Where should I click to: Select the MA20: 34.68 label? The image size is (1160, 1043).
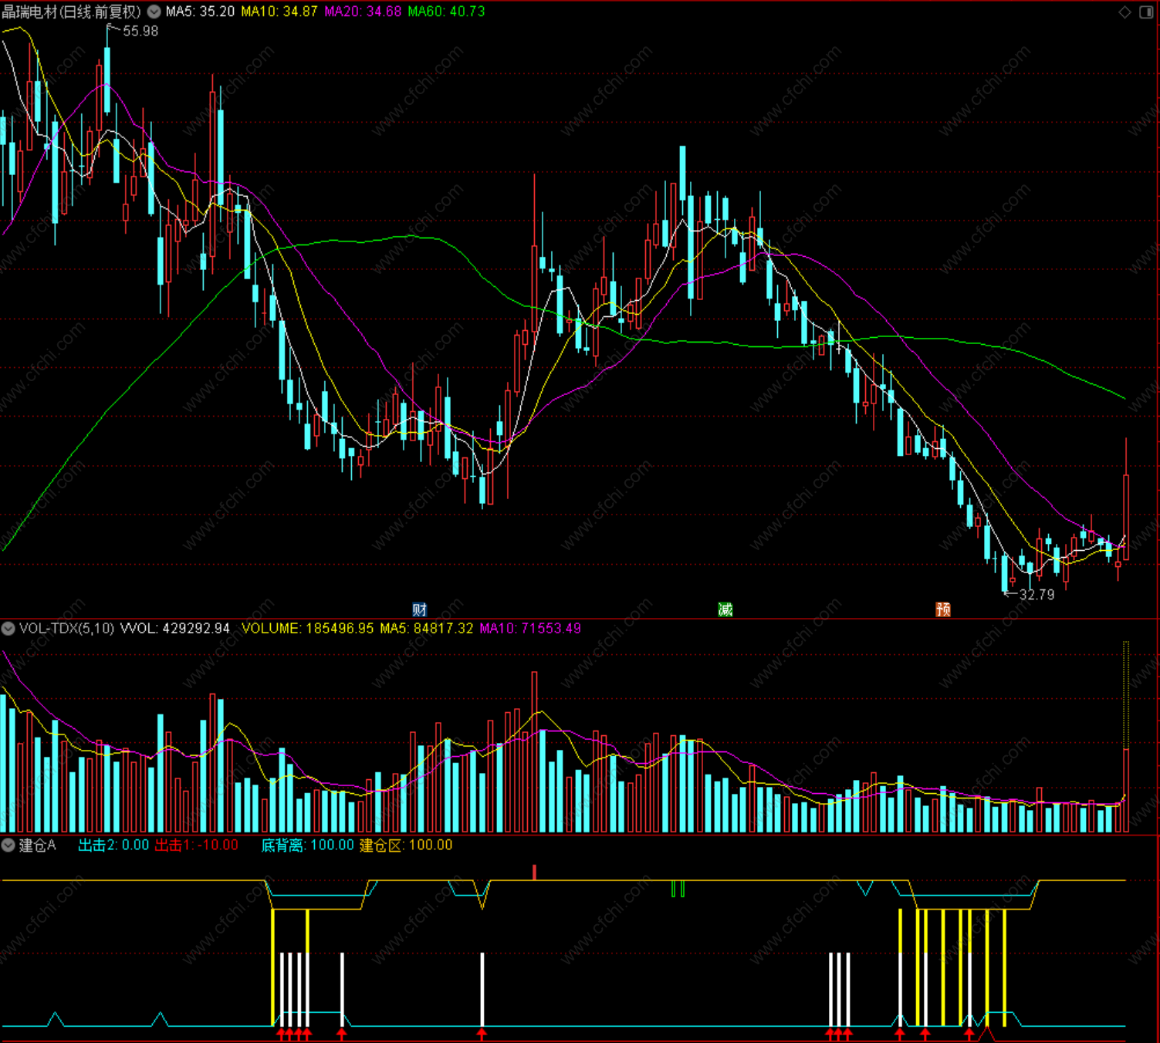[x=363, y=12]
